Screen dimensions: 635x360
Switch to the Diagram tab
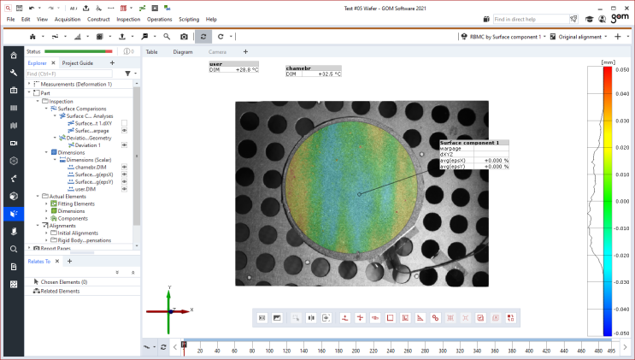(183, 52)
